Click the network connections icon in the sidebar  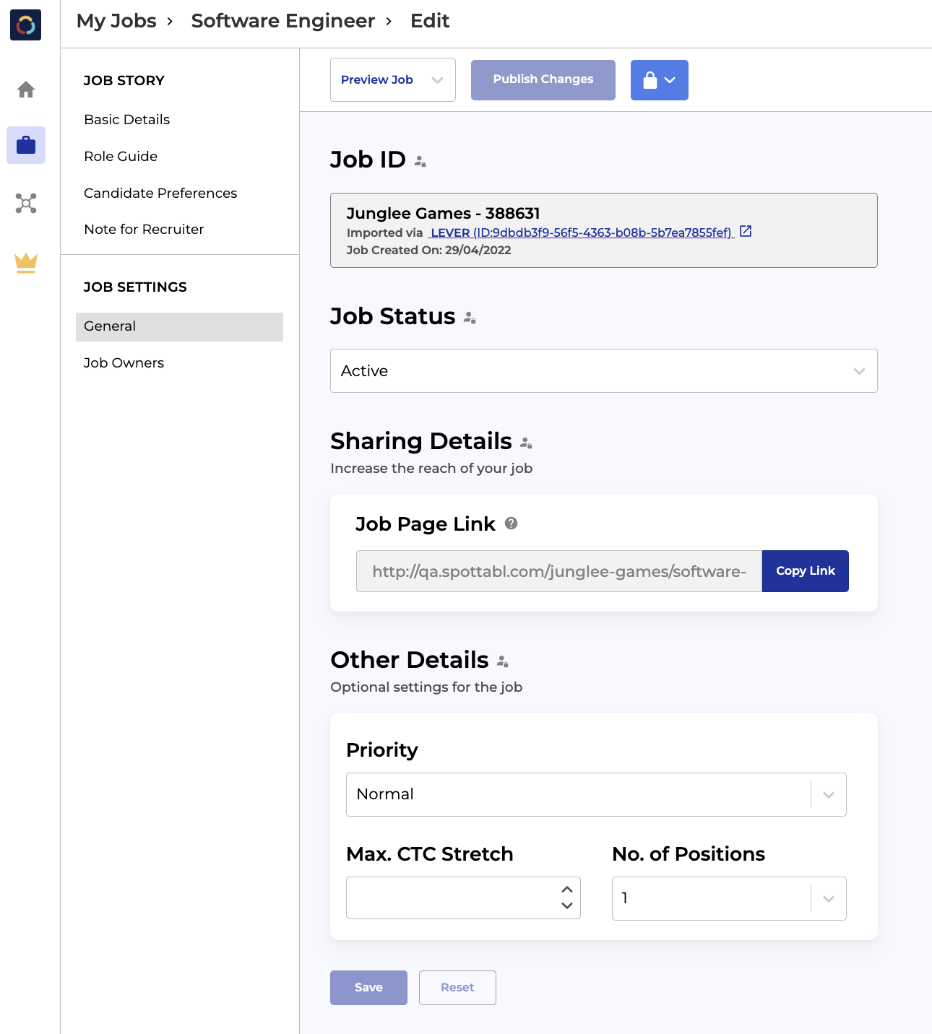coord(25,203)
